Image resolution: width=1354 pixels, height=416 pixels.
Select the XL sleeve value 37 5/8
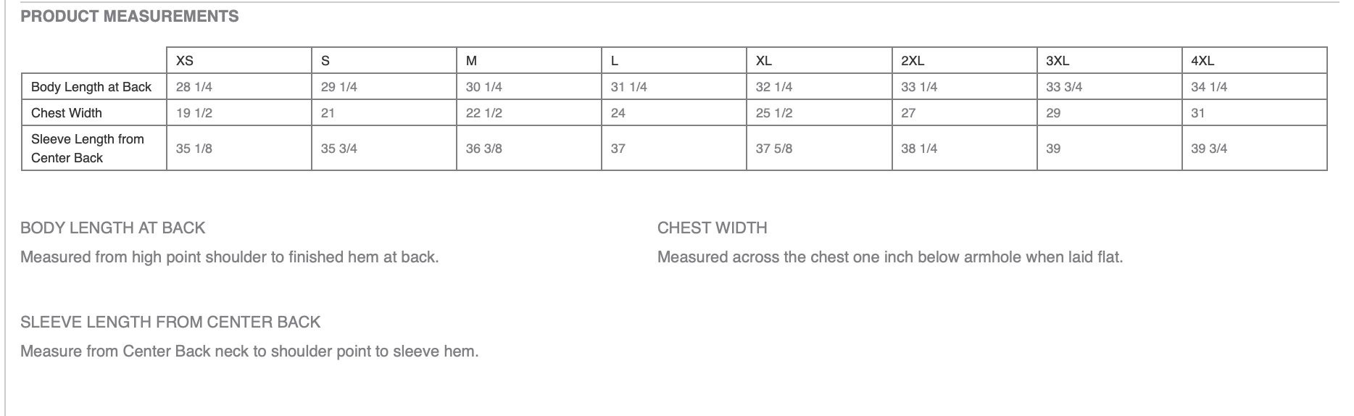pos(774,149)
